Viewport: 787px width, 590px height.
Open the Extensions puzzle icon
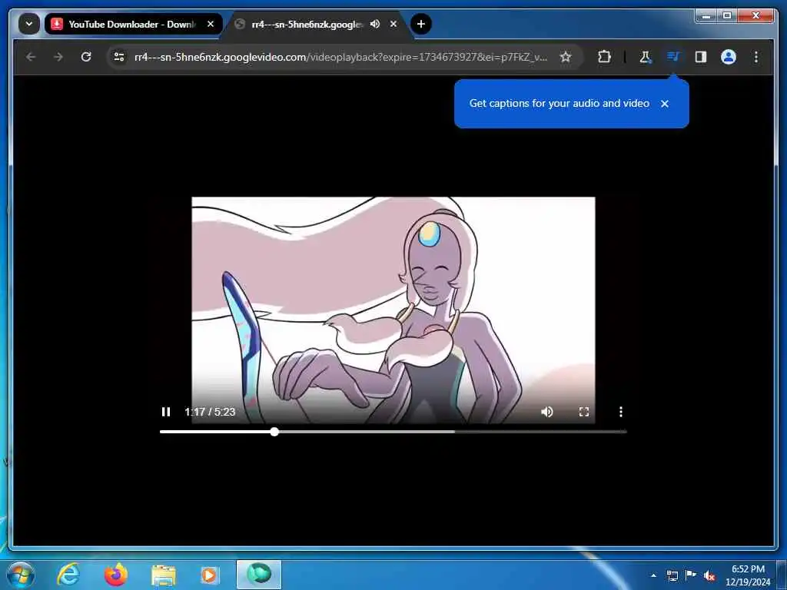tap(604, 57)
